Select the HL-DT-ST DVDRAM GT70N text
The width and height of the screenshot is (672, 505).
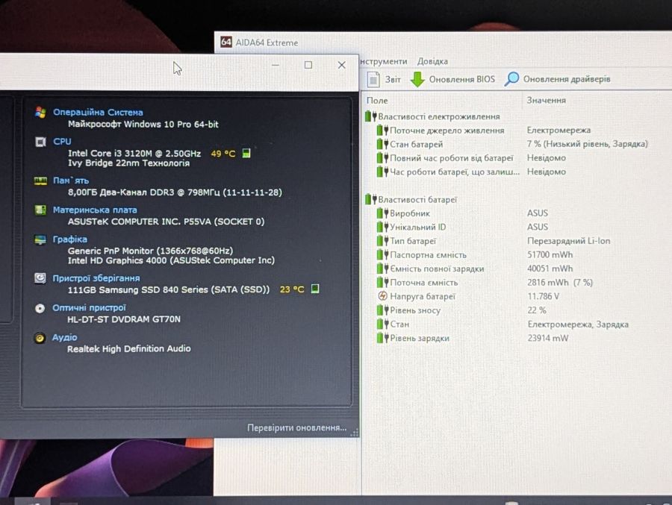click(x=124, y=319)
